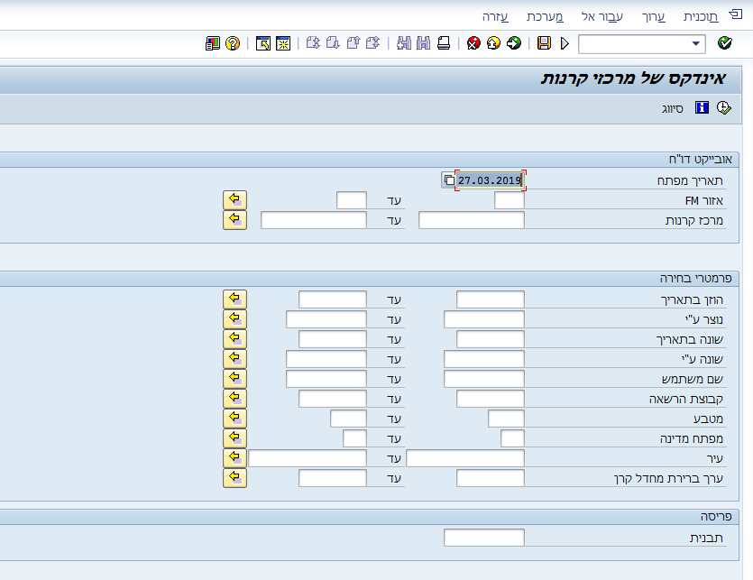Open multiple selection for מרכז קרנות
Screen dimensions: 753x580
coord(234,220)
